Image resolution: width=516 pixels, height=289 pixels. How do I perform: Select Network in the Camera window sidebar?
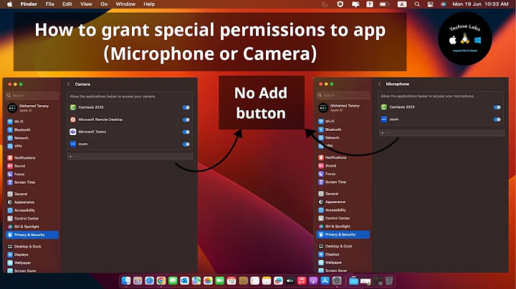click(x=18, y=138)
